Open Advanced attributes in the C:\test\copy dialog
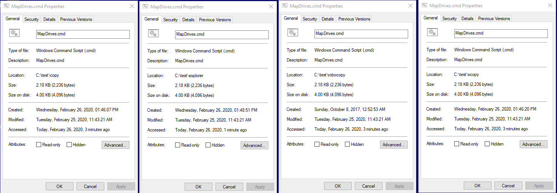The image size is (557, 193). [x=115, y=145]
